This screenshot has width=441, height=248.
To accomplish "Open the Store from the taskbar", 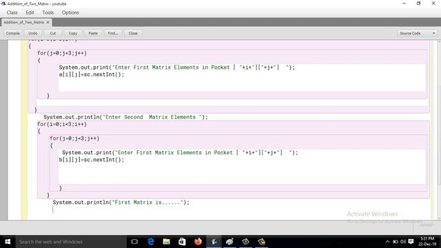I will tap(182, 242).
